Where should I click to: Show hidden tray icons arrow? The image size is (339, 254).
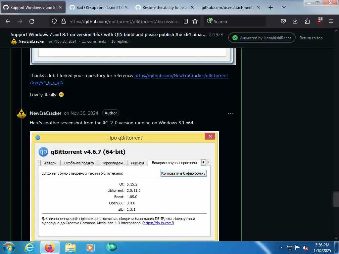281,247
